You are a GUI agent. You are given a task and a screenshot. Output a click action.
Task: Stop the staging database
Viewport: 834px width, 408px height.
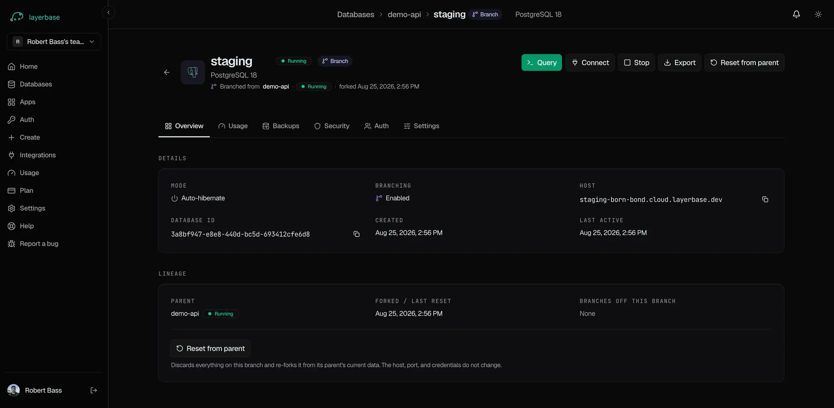tap(636, 63)
